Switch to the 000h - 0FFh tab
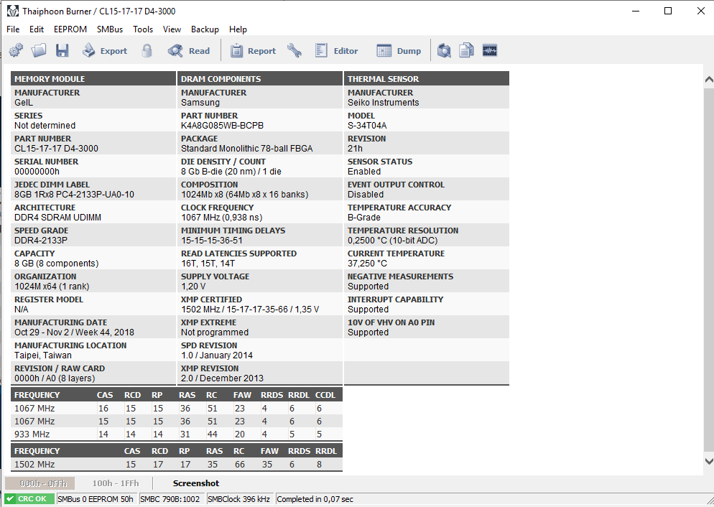This screenshot has width=714, height=507. pyautogui.click(x=40, y=483)
